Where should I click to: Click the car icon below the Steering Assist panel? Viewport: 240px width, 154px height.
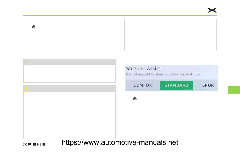[x=135, y=98]
